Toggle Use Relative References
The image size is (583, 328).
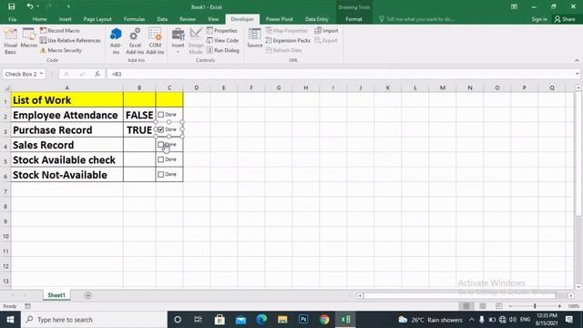point(70,40)
